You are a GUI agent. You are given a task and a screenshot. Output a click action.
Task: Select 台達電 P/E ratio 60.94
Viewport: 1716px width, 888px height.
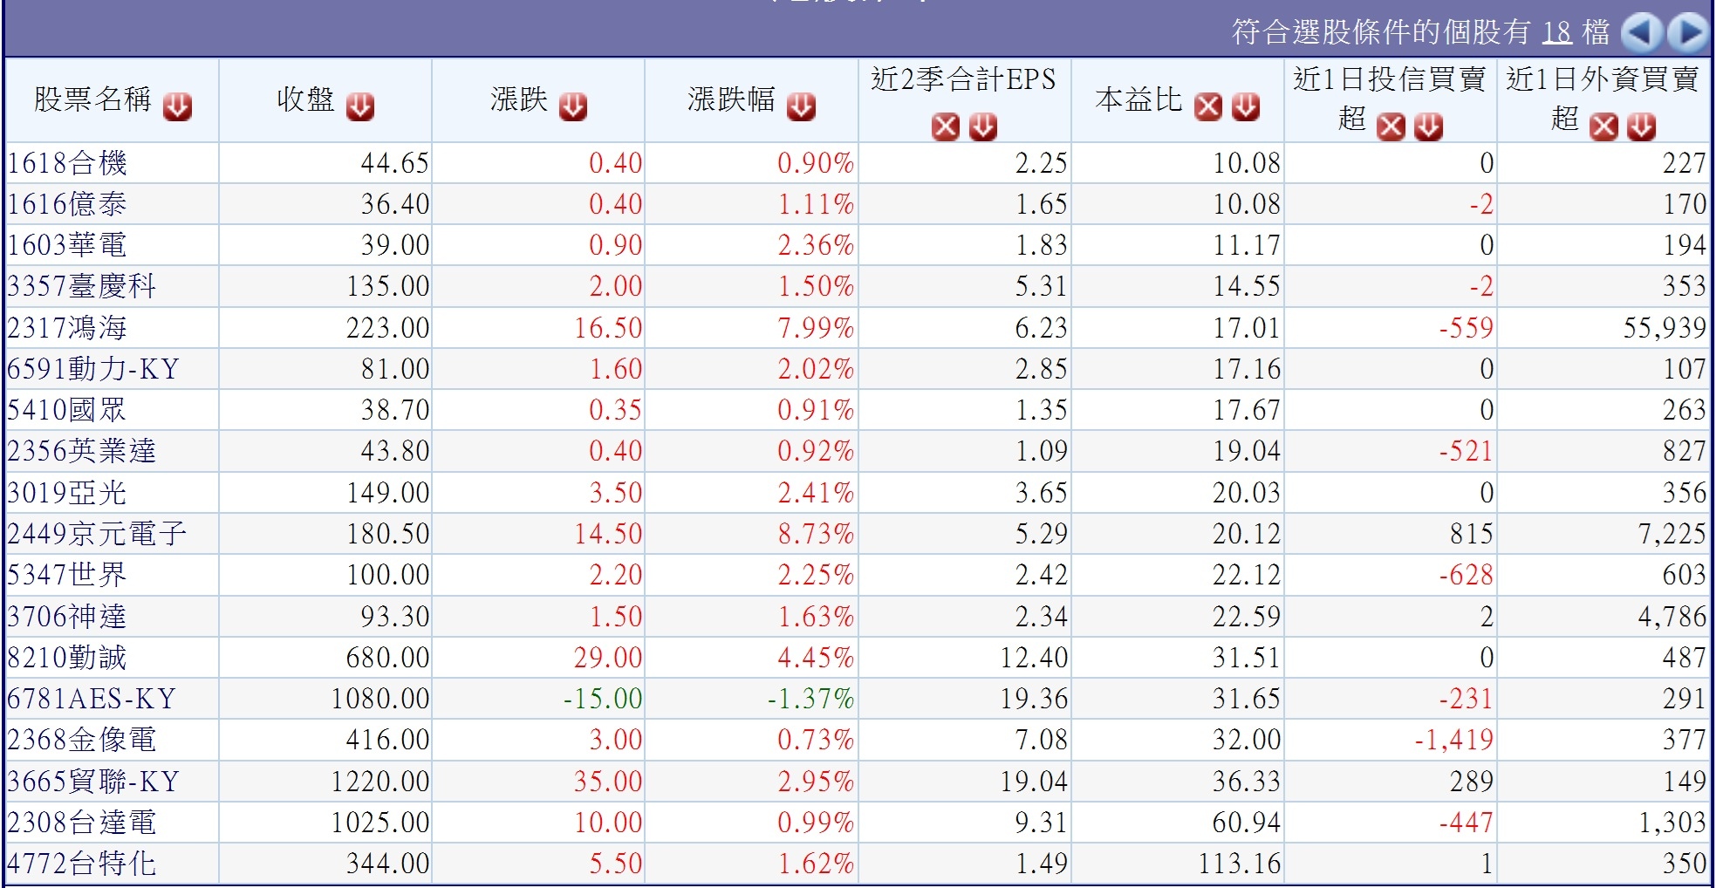coord(1247,823)
